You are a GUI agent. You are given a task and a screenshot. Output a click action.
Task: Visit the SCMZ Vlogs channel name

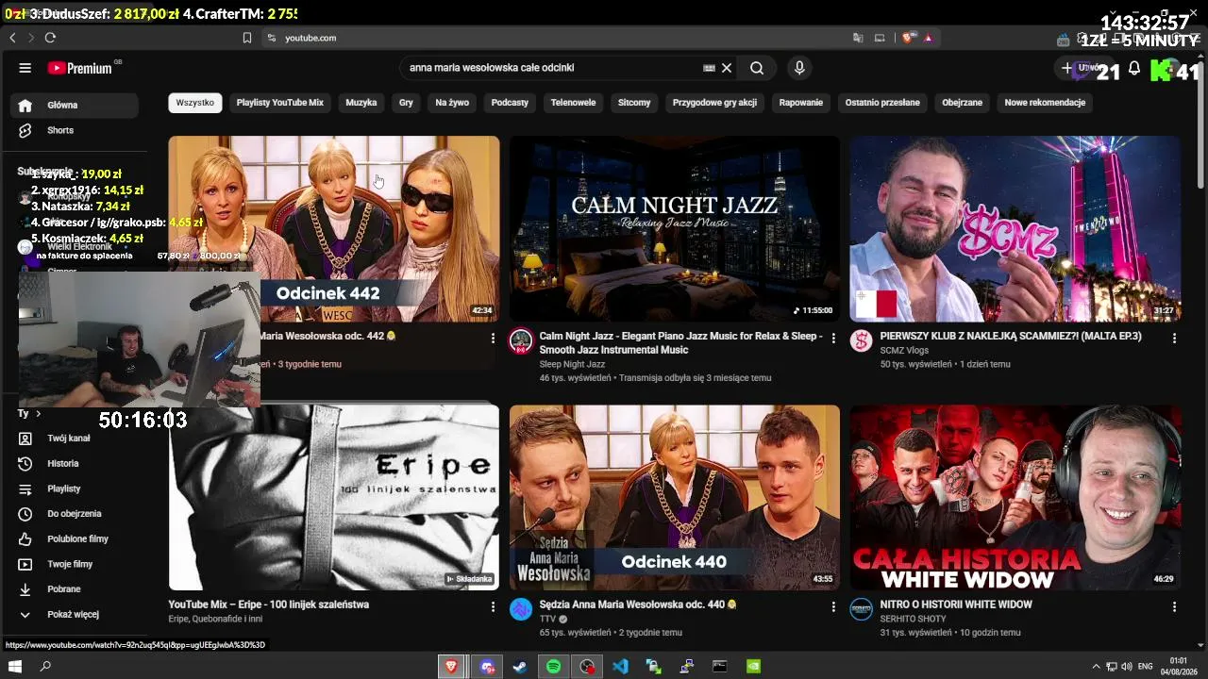904,350
